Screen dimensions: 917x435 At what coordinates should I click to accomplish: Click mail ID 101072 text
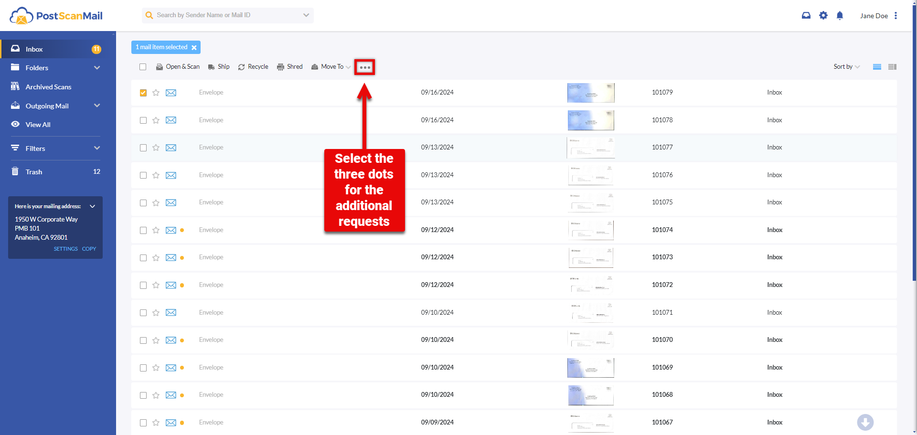662,285
